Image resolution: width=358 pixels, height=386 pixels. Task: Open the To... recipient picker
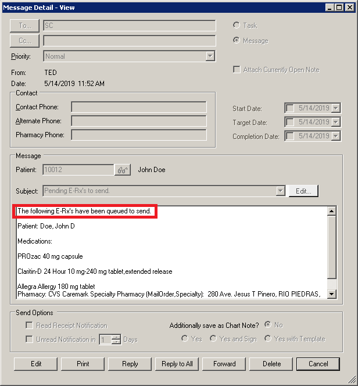click(25, 26)
